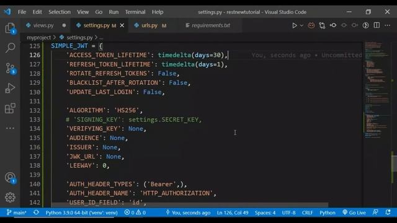The image size is (397, 223).
Task: Click last dimmed revision navigation icon in toolbar
Action: (355, 25)
